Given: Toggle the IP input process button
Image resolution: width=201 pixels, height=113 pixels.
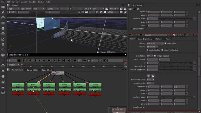Looking at the screenshot, I should pyautogui.click(x=121, y=12).
